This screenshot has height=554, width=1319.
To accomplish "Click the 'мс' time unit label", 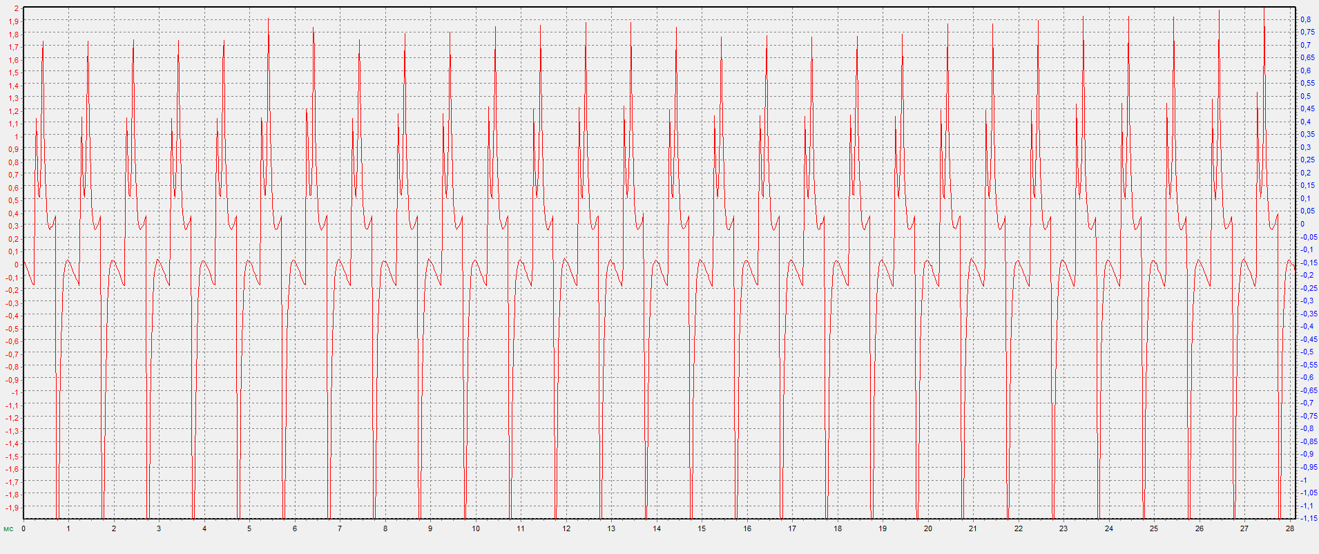I will [x=8, y=529].
